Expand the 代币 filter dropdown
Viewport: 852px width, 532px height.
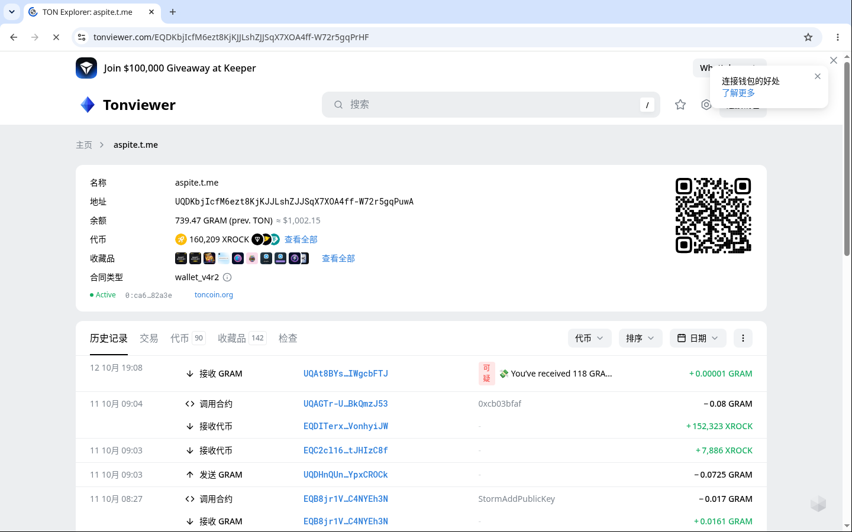589,338
